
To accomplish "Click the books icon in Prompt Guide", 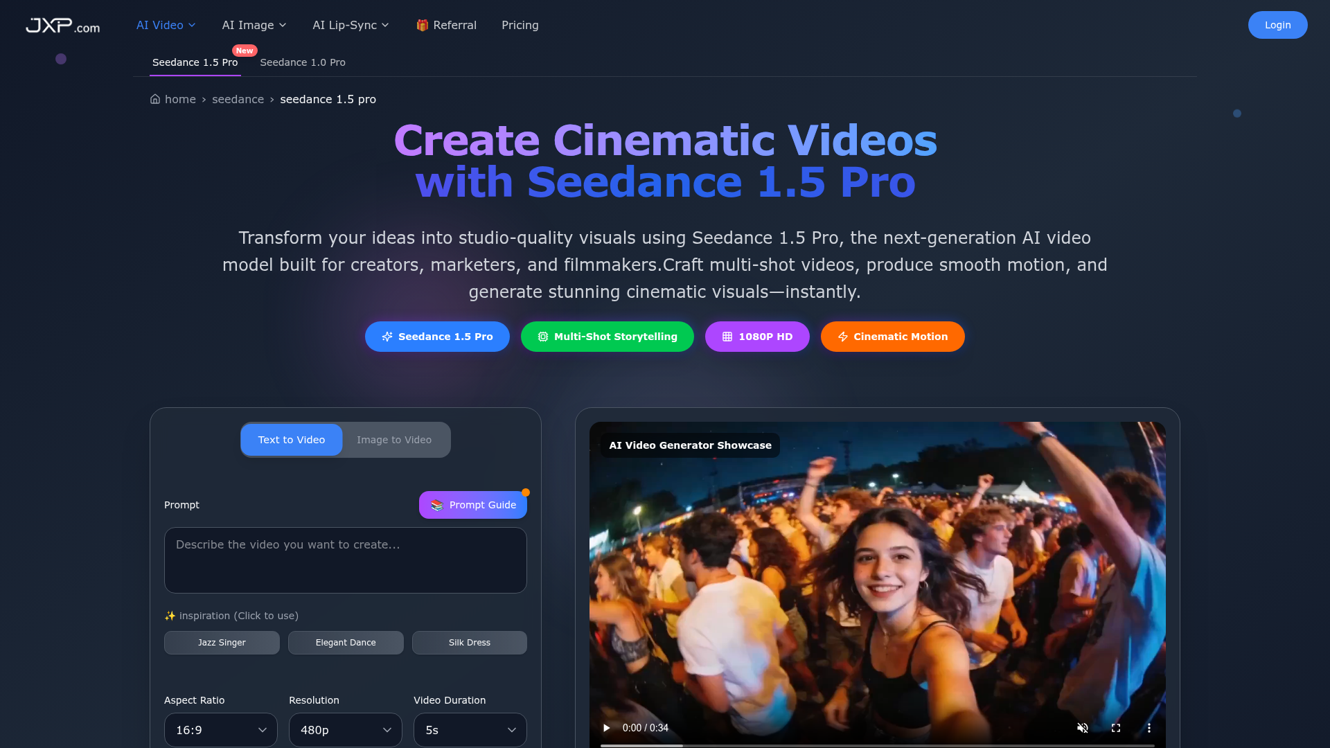I will pyautogui.click(x=436, y=506).
